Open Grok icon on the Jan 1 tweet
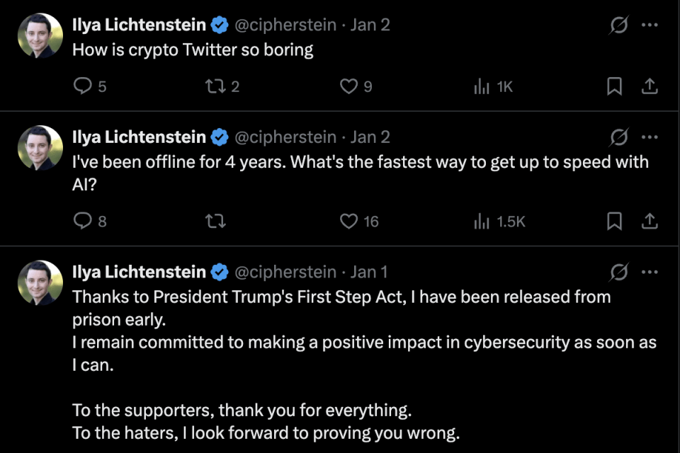The height and width of the screenshot is (453, 680). 618,272
